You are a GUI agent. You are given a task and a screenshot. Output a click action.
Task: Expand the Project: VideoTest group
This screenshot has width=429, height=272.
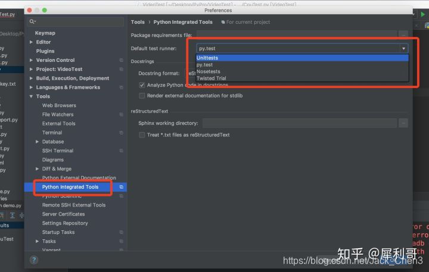click(31, 69)
